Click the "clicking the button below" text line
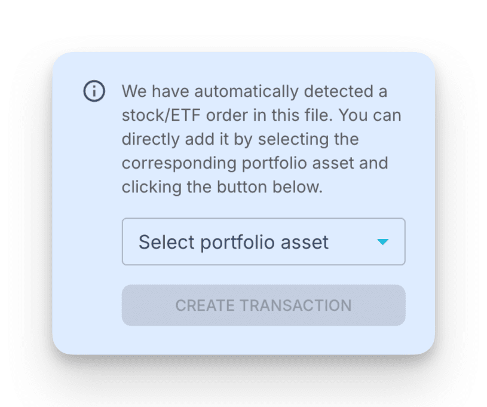487x407 pixels. click(222, 186)
